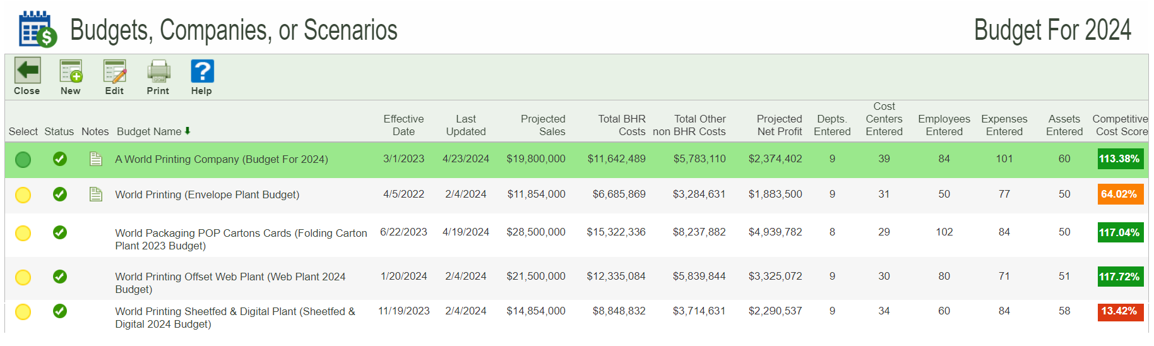Click status checkmark for Envelope Plant Budget
Viewport: 1154px width, 346px height.
(60, 194)
